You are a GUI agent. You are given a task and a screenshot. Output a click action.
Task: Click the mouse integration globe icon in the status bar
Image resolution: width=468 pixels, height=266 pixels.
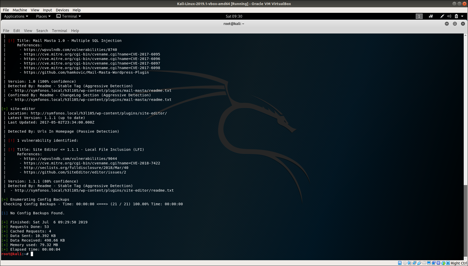(443, 263)
